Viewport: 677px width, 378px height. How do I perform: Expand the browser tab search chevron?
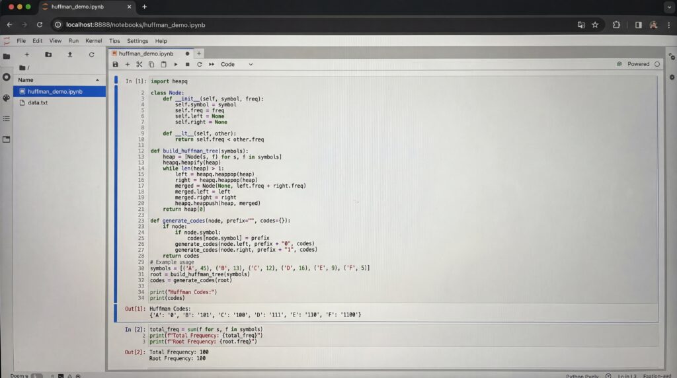point(669,7)
